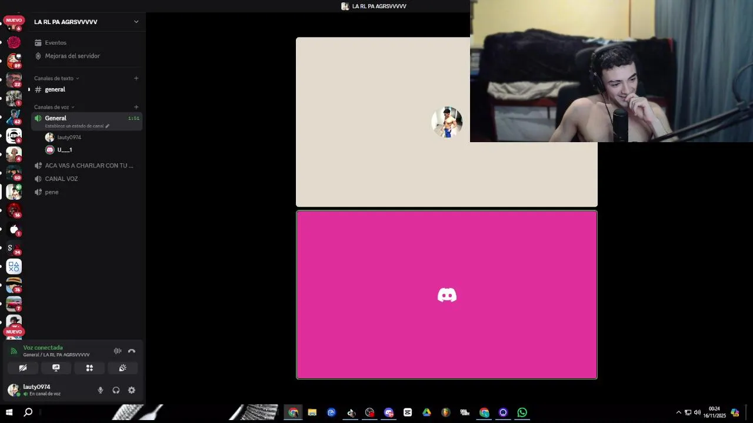Edit the channel status pencil icon
The image size is (753, 423).
[x=107, y=126]
